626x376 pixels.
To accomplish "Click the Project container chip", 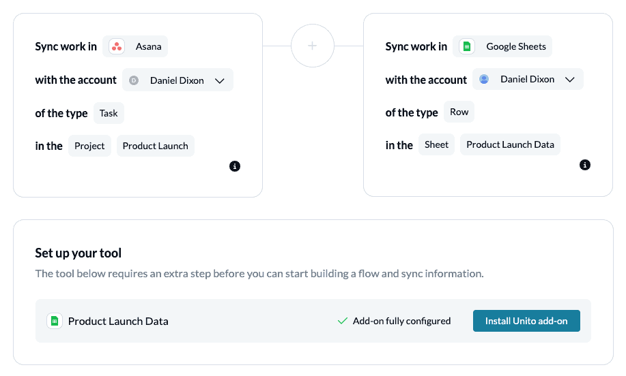I will point(89,146).
